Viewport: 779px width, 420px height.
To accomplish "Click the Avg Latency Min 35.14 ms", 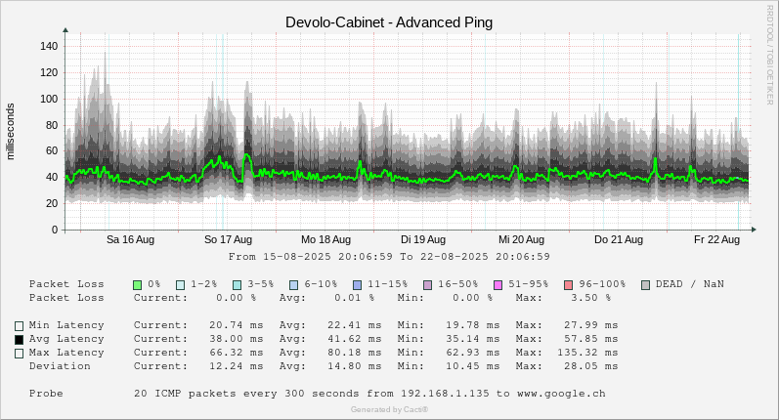I will click(x=472, y=339).
